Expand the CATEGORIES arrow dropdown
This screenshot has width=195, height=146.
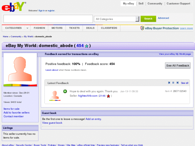tap(27, 28)
